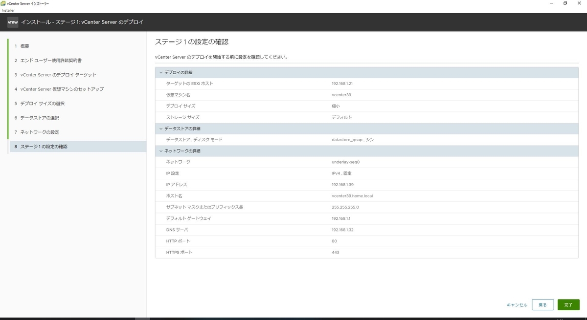Close the installer window

click(580, 3)
